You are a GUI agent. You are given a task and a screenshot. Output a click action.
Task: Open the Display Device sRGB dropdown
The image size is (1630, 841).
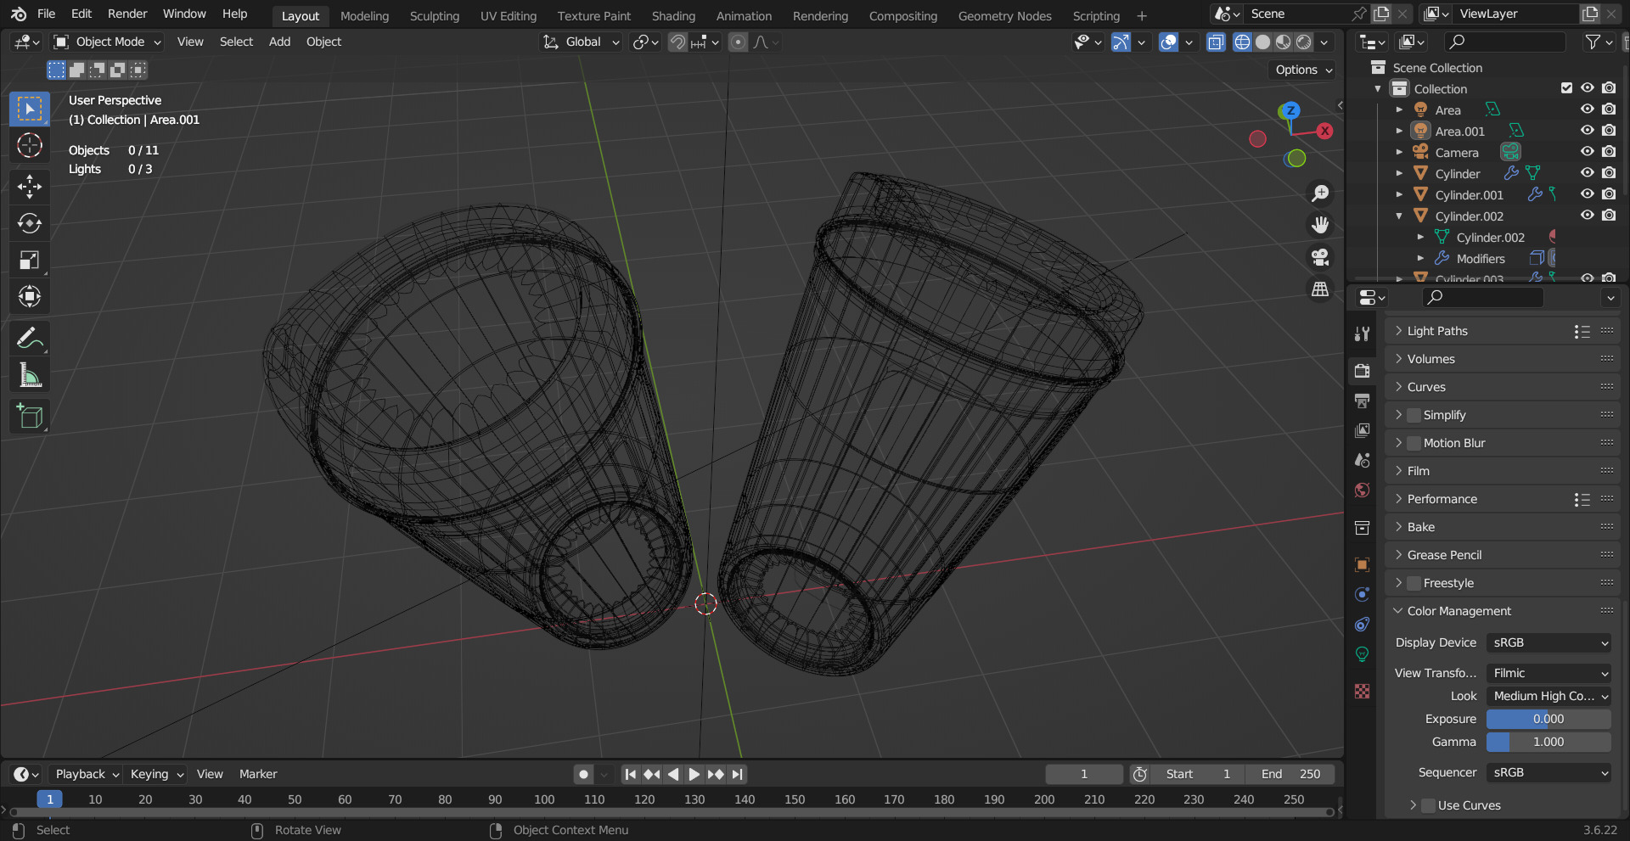tap(1548, 642)
